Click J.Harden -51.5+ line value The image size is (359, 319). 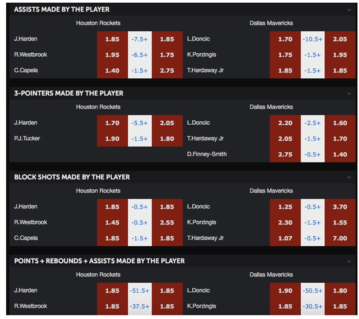click(140, 291)
